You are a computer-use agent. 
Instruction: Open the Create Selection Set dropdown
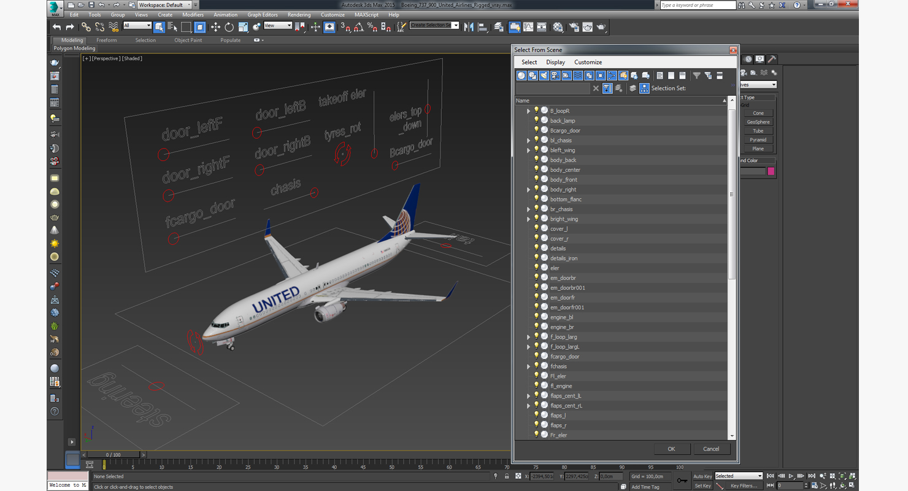pyautogui.click(x=434, y=26)
